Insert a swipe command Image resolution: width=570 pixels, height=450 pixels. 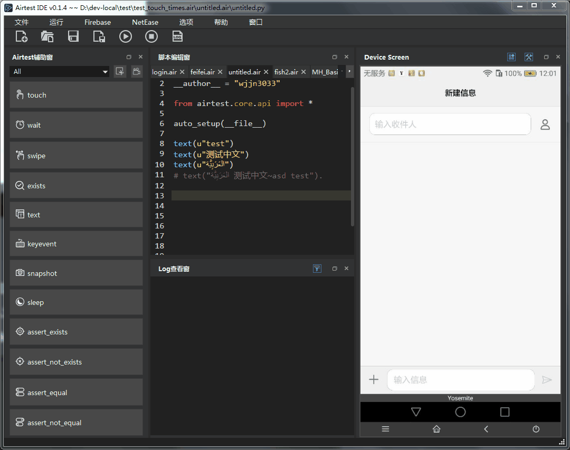tap(76, 156)
